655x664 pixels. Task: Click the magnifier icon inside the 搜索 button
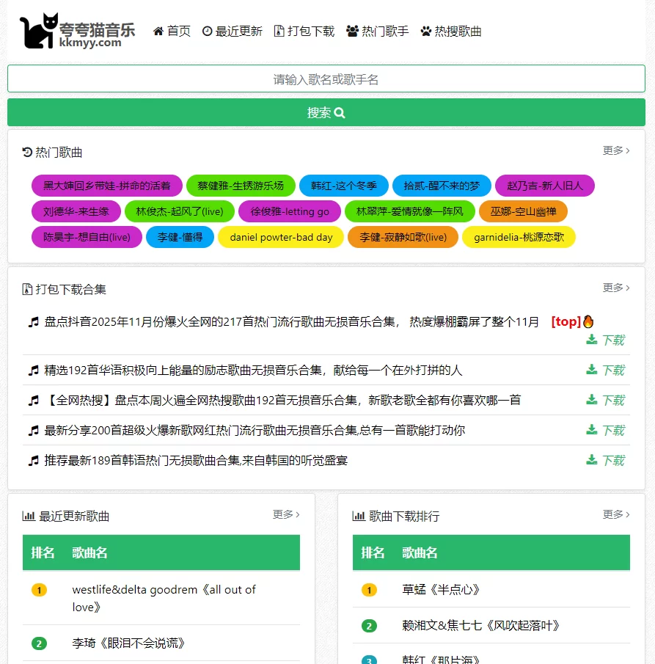coord(339,112)
